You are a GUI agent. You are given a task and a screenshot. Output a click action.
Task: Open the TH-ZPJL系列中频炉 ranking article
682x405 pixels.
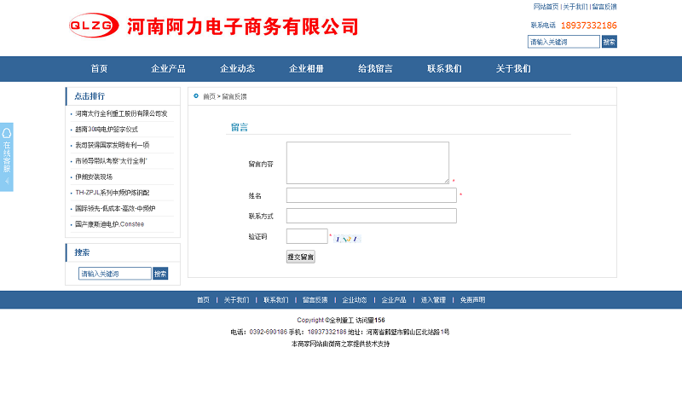pos(112,193)
